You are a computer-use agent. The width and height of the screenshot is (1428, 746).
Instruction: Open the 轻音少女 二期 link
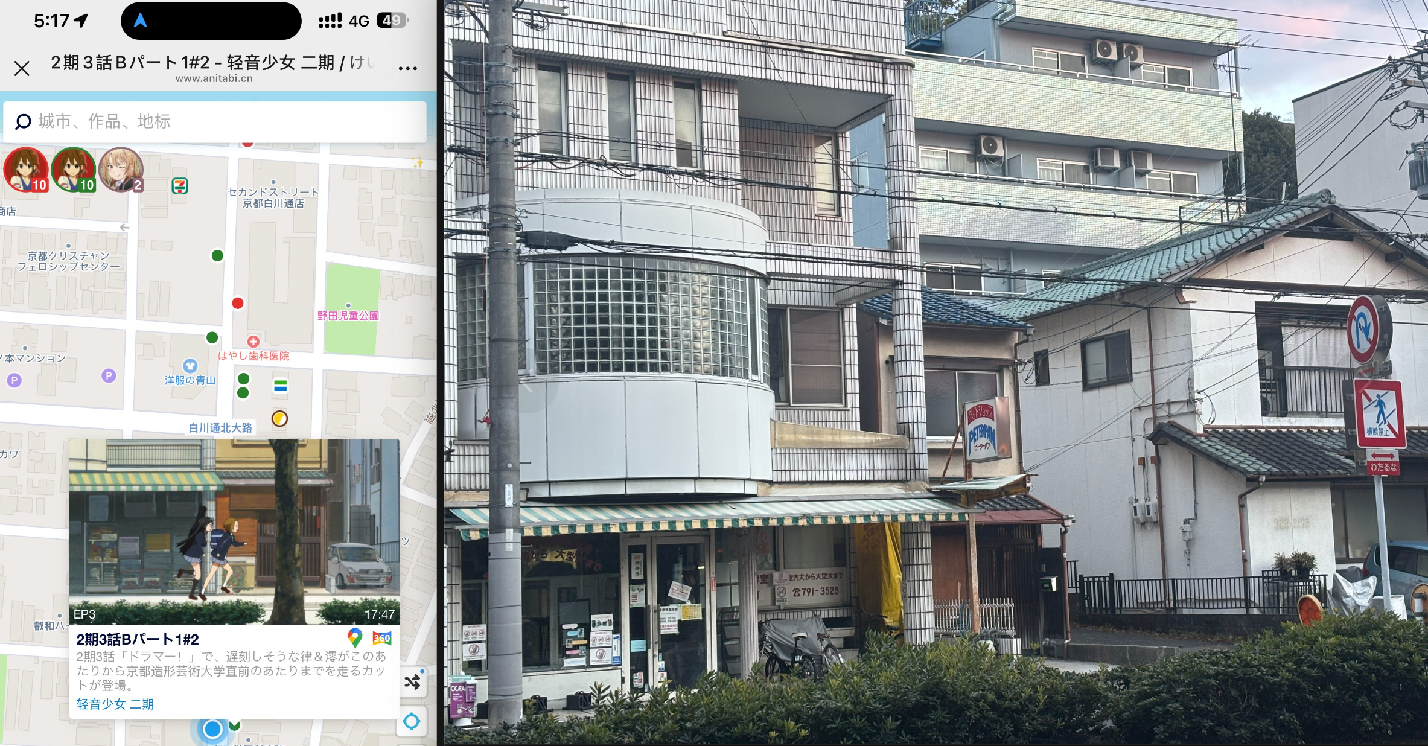click(x=115, y=704)
